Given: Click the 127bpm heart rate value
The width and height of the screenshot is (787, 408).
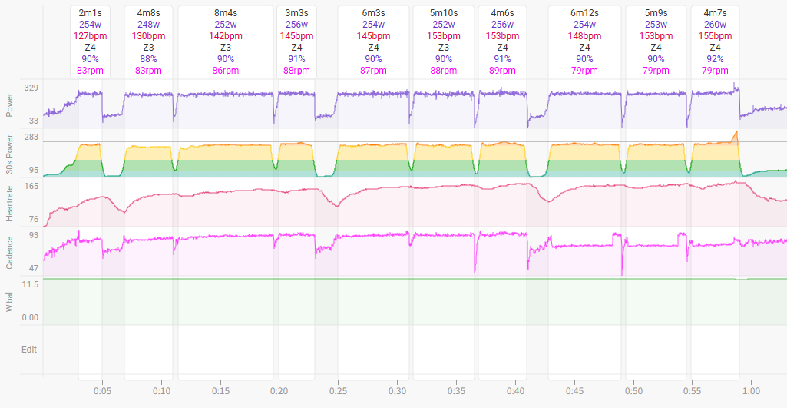Looking at the screenshot, I should 91,35.
